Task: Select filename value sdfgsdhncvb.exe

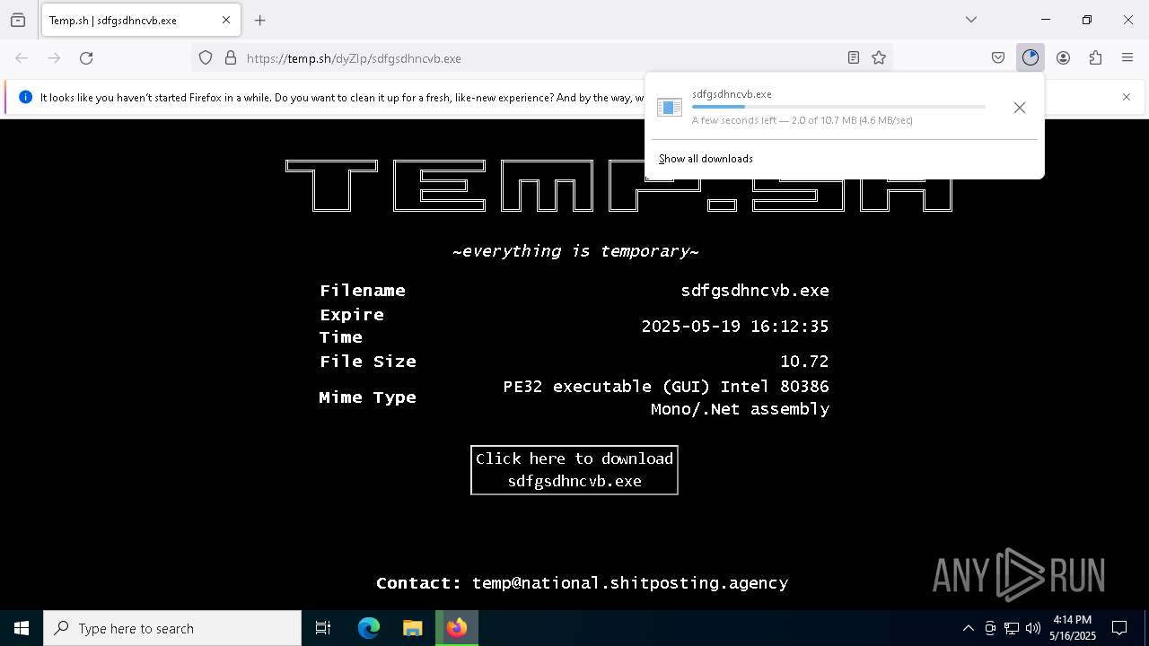Action: [755, 291]
